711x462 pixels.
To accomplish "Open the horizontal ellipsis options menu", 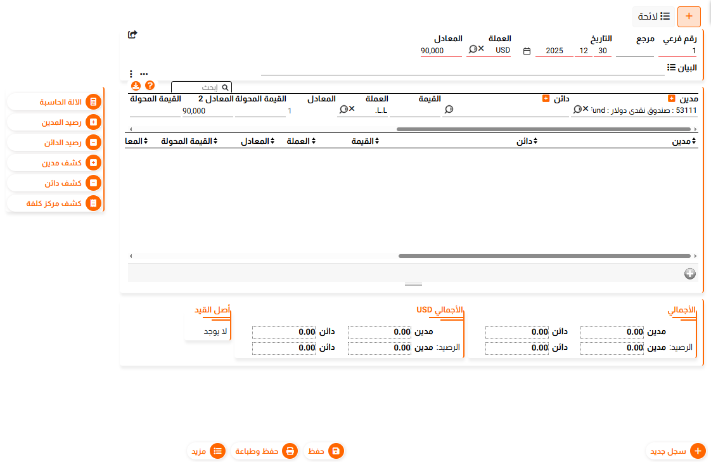I will coord(144,74).
